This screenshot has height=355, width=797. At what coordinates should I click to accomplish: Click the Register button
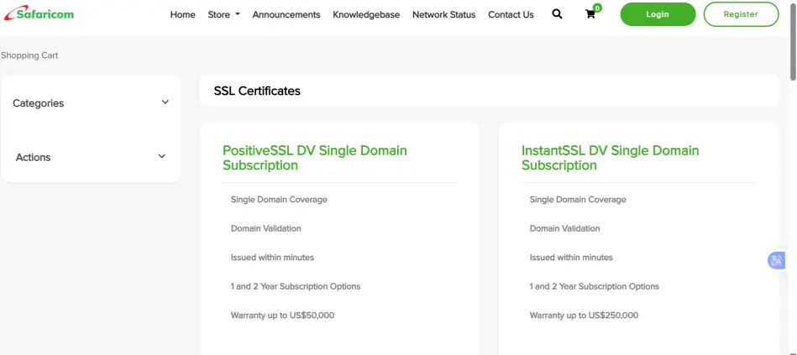coord(741,14)
